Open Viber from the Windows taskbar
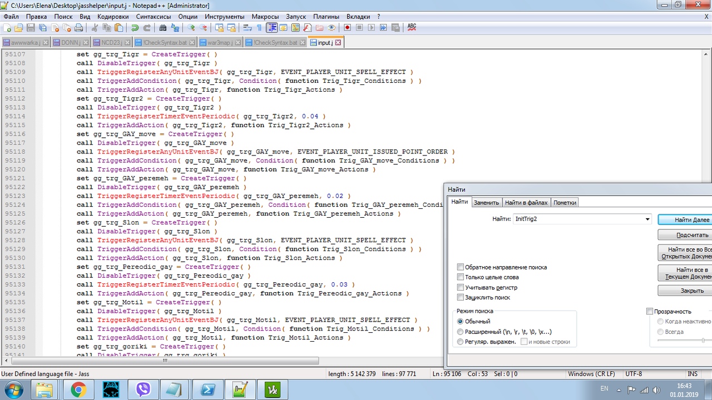The width and height of the screenshot is (712, 400). click(144, 389)
